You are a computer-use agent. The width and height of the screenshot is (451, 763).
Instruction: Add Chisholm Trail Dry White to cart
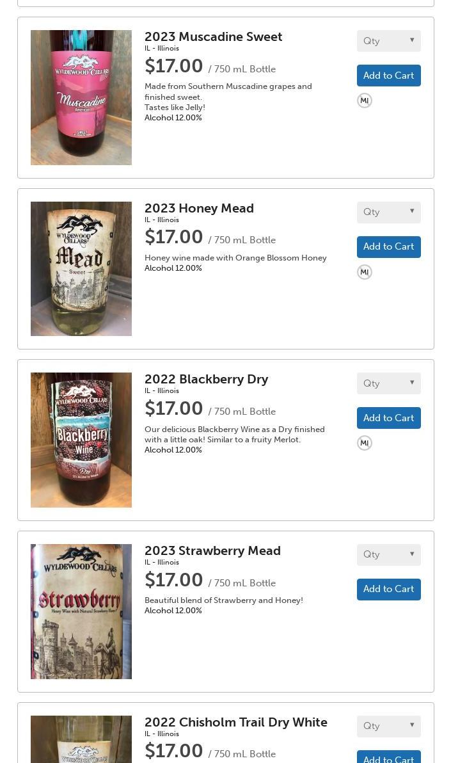(x=388, y=757)
